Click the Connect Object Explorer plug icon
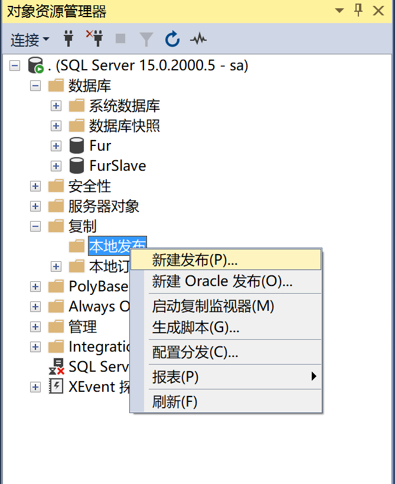Viewport: 395px width, 484px height. point(69,39)
